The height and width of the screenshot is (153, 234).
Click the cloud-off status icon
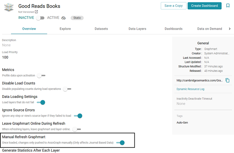click(x=64, y=18)
